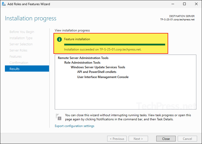Select Remote Server Administration Tools entry
202x144 pixels.
(83, 58)
